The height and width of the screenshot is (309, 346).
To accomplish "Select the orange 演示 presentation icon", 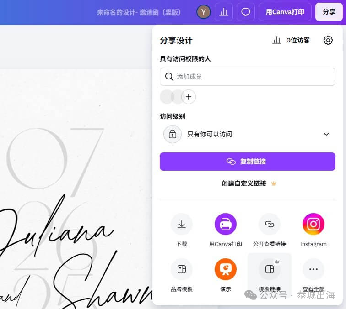I will point(226,269).
